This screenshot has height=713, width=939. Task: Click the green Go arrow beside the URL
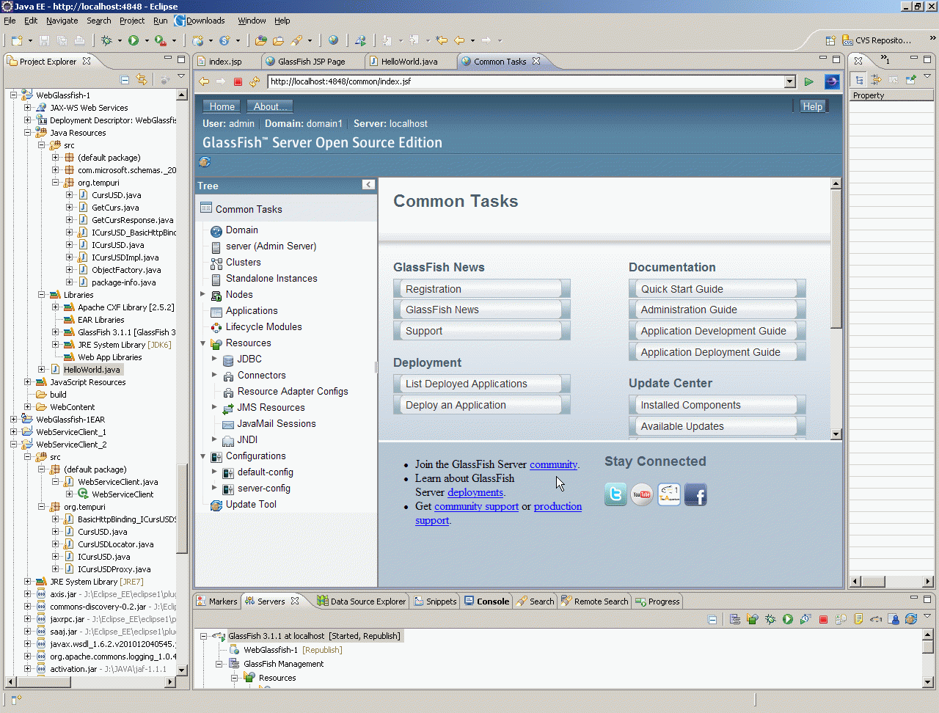pyautogui.click(x=808, y=81)
